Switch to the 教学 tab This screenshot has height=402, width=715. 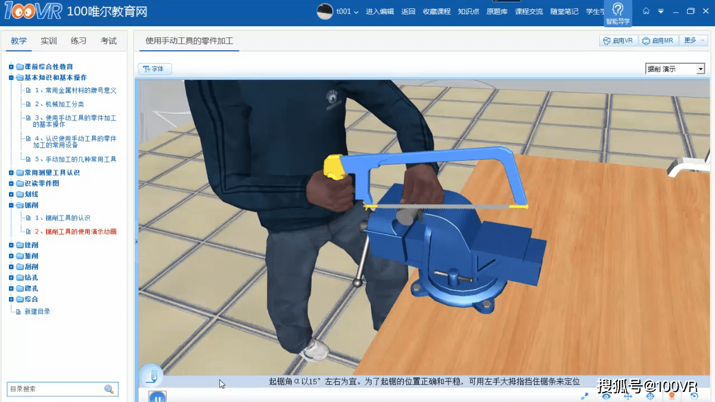[19, 41]
